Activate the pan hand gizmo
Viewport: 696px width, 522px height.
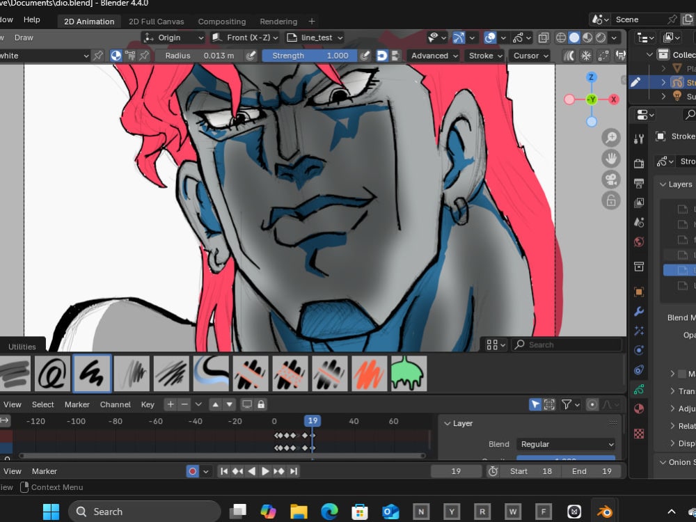(611, 159)
